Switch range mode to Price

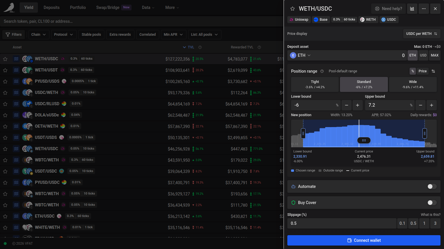pyautogui.click(x=423, y=71)
